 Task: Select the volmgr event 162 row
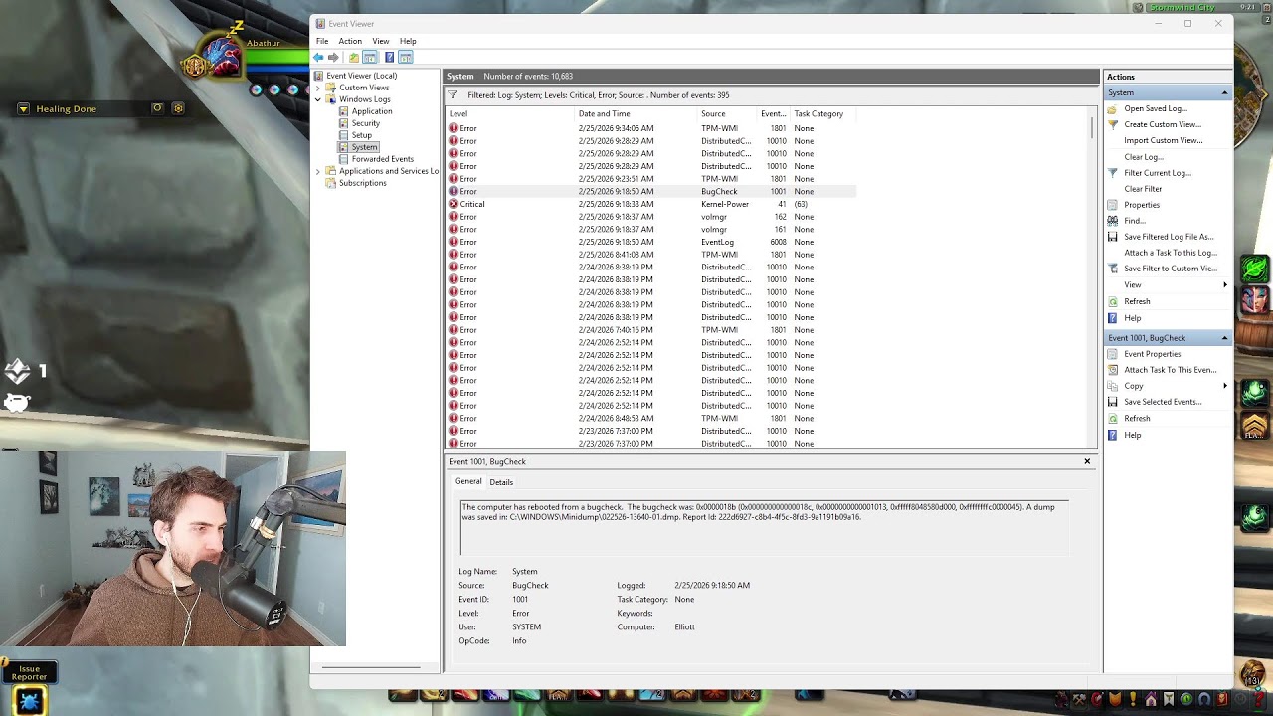click(x=651, y=217)
